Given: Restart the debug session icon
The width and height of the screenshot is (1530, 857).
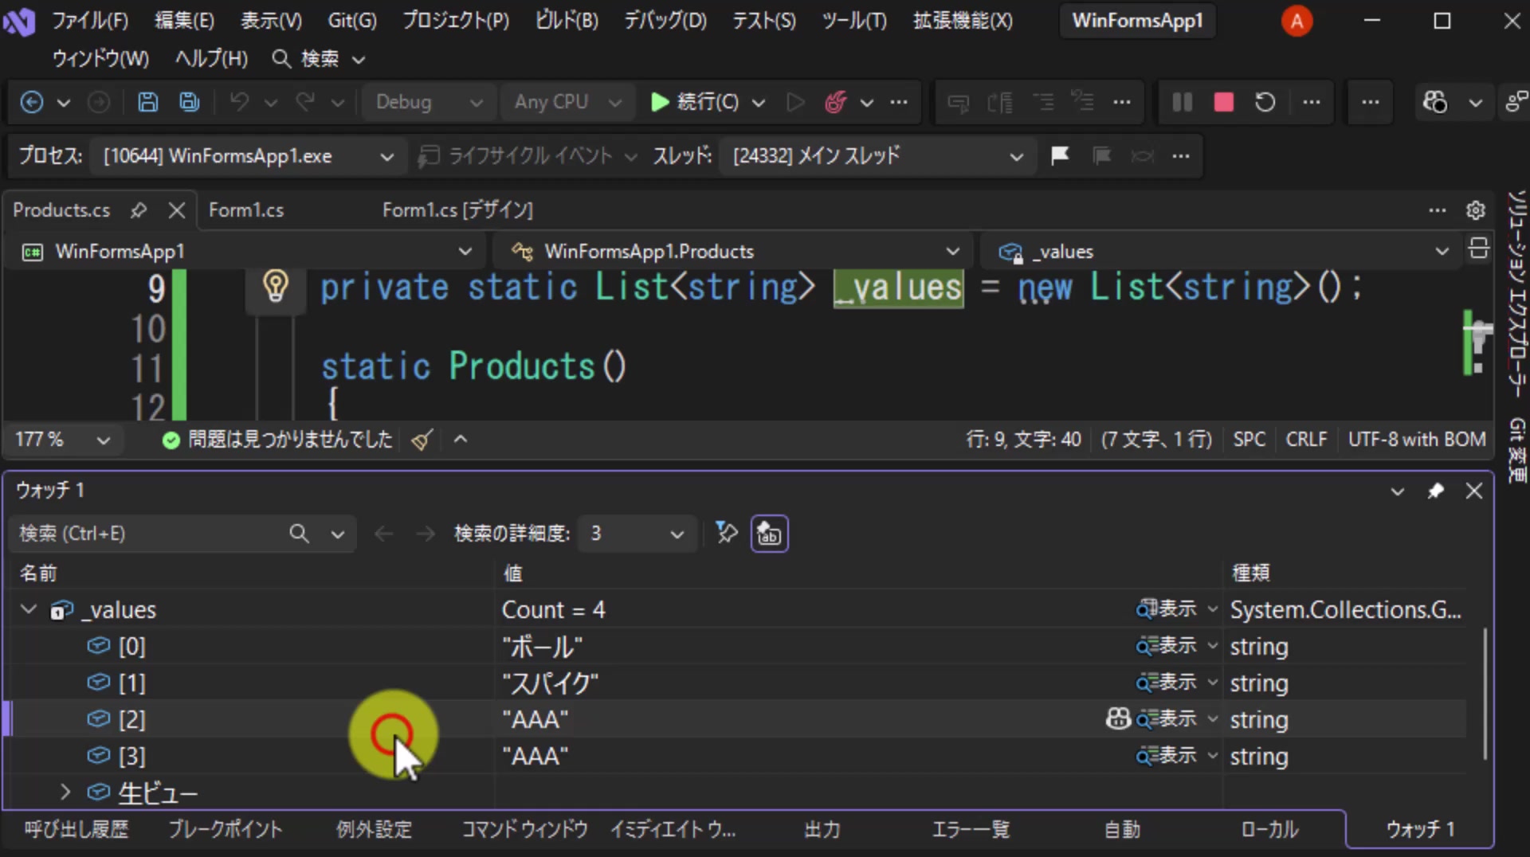Looking at the screenshot, I should [1265, 102].
